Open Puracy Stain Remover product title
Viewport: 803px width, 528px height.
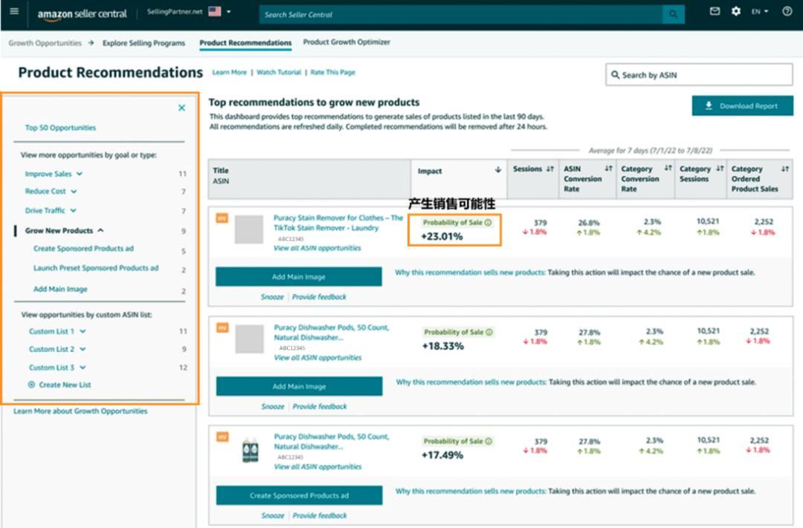(338, 223)
